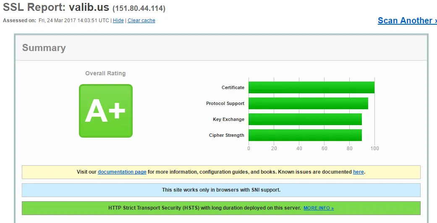
Task: Click the Key Exchange score bar
Action: 305,119
